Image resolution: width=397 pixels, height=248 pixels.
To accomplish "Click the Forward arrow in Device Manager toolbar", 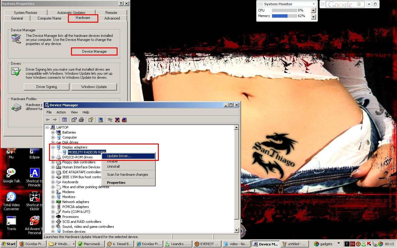I will 55,120.
